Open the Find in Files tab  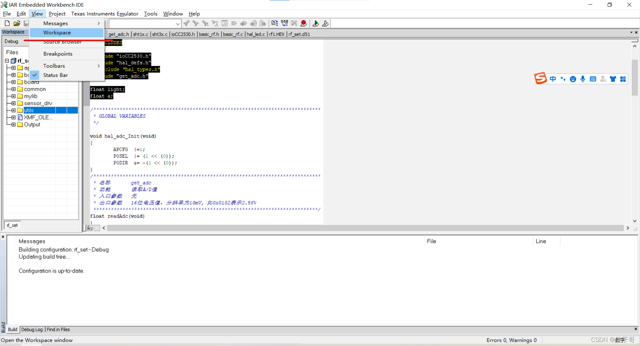pos(58,330)
